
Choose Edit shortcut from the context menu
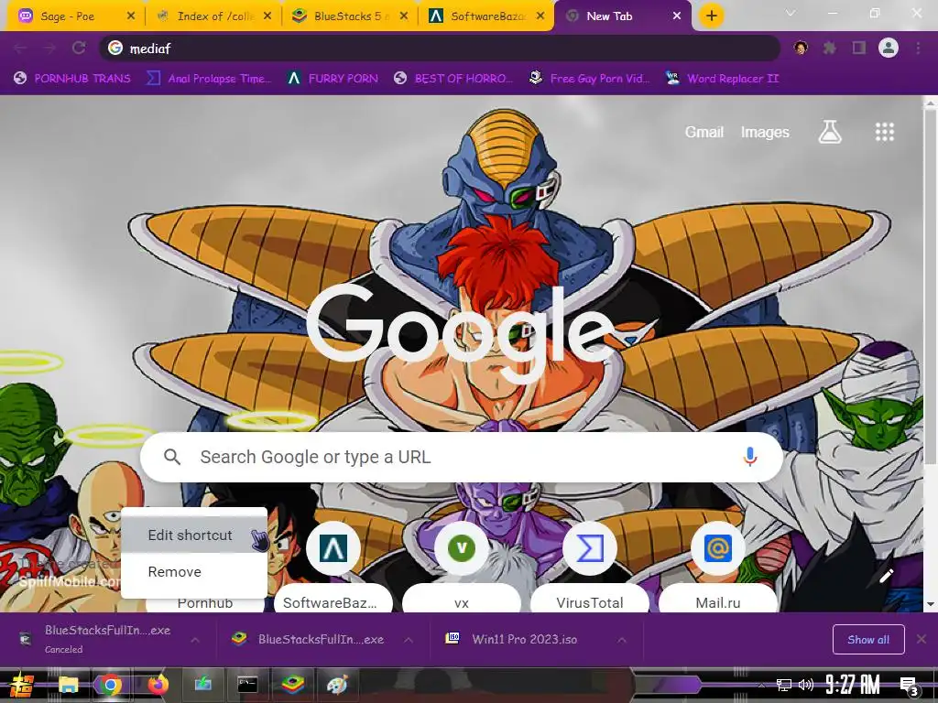click(194, 535)
